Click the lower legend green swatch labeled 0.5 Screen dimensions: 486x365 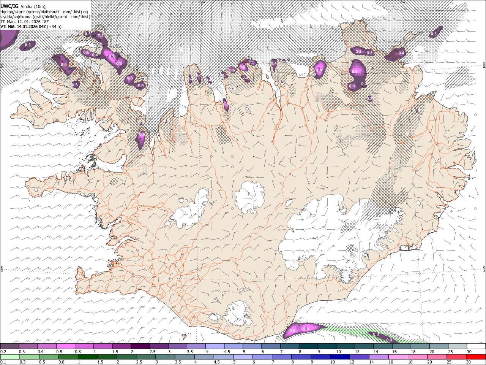49,357
